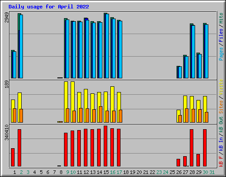The width and height of the screenshot is (226, 177).
Task: Click day 30 on the x-axis
Action: tap(205, 172)
